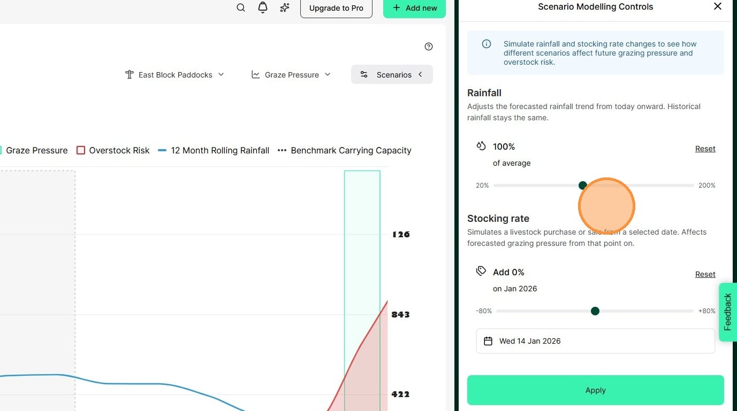Click the sliders icon on Scenarios button
Viewport: 737px width, 411px height.
click(364, 75)
